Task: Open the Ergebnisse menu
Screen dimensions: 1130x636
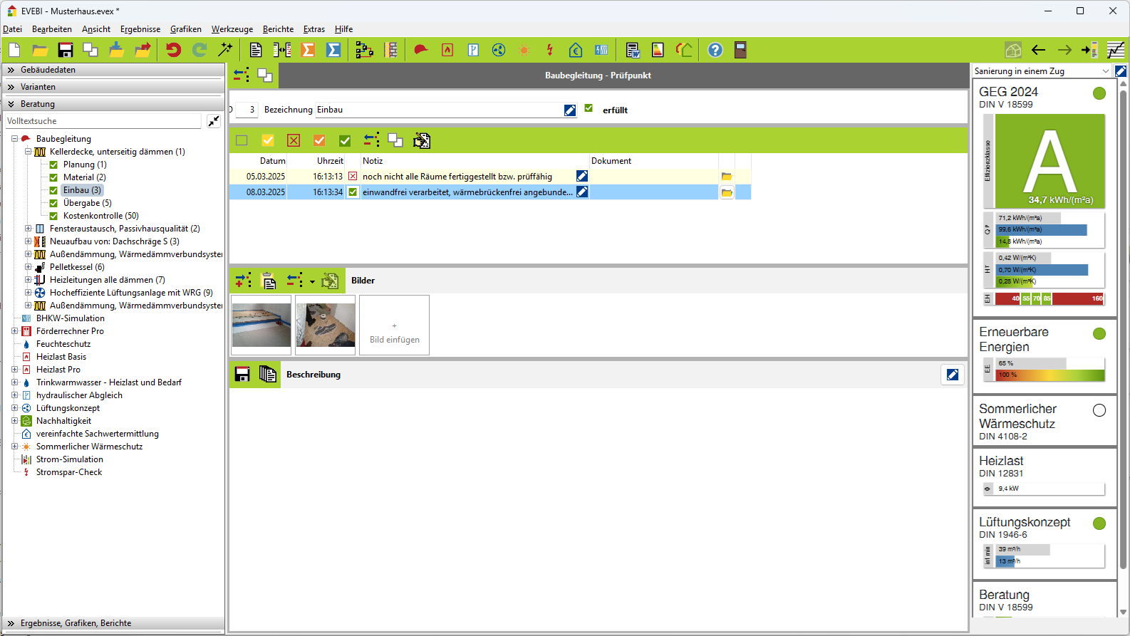Action: [140, 29]
